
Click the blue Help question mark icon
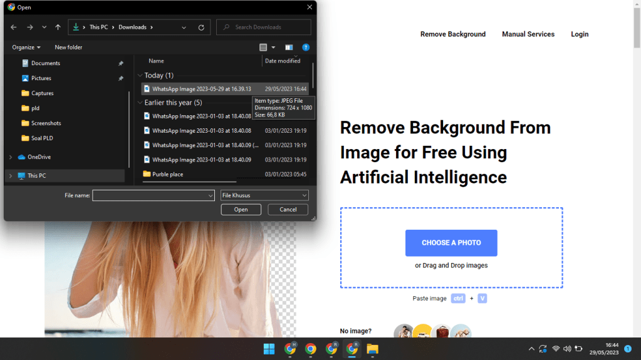306,48
